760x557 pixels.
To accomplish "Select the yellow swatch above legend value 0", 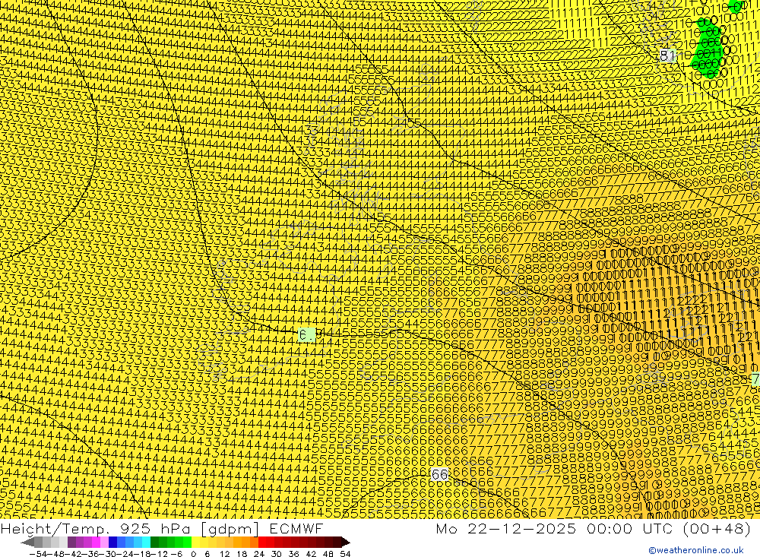I will point(196,542).
